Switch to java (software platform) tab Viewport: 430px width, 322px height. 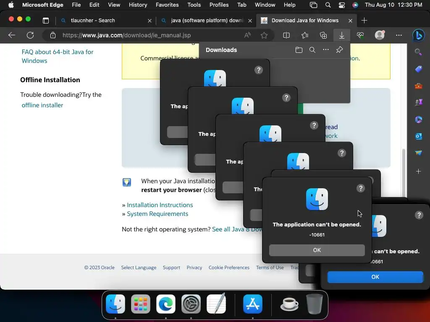coord(206,21)
